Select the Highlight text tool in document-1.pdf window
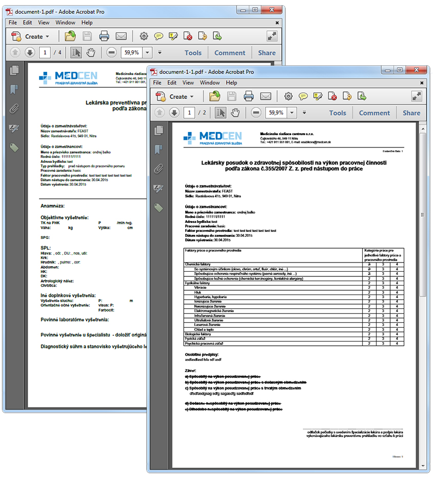 click(x=173, y=36)
